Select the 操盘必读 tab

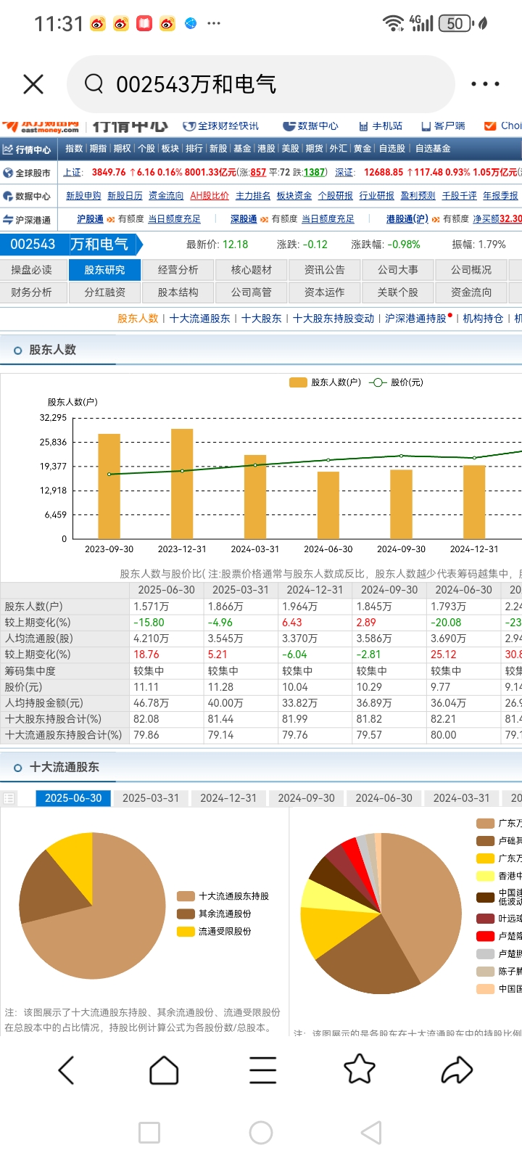32,270
